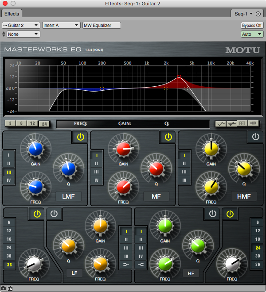The height and width of the screenshot is (292, 266).
Task: Select LMF filter type I
Action: [8, 155]
